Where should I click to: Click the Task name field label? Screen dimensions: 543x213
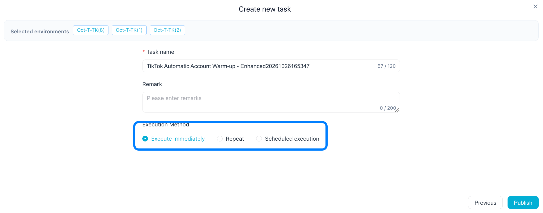160,52
